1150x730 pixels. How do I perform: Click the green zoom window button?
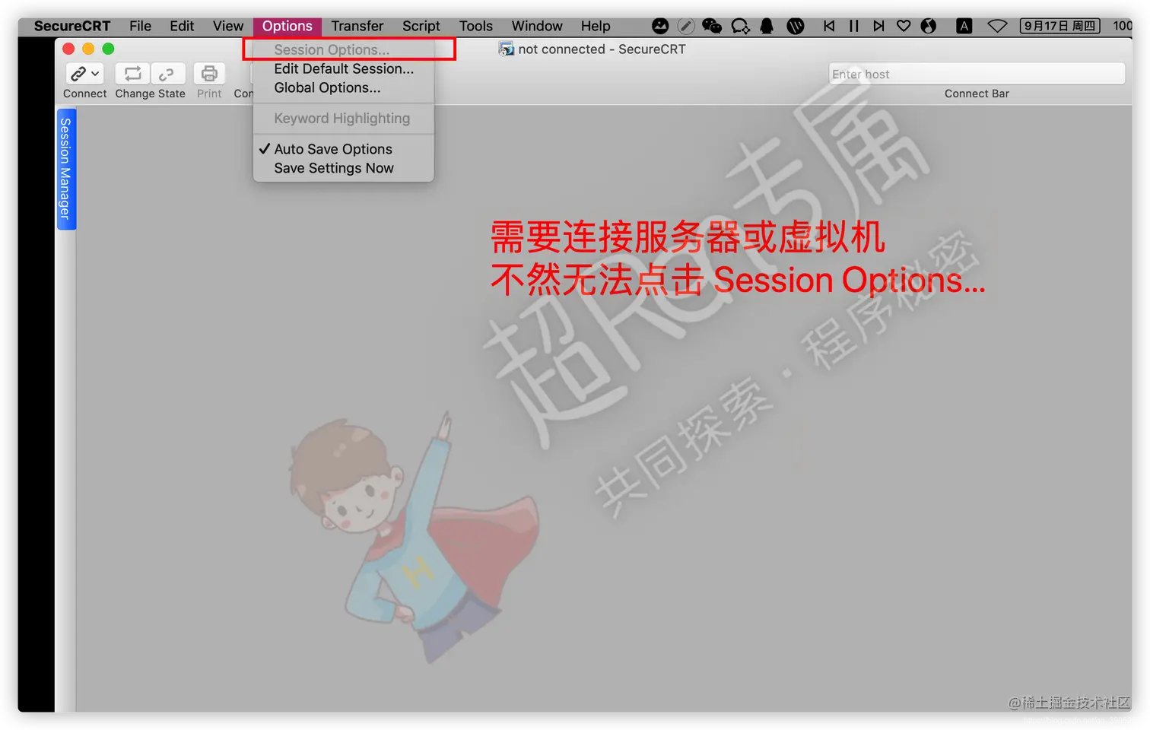[108, 49]
